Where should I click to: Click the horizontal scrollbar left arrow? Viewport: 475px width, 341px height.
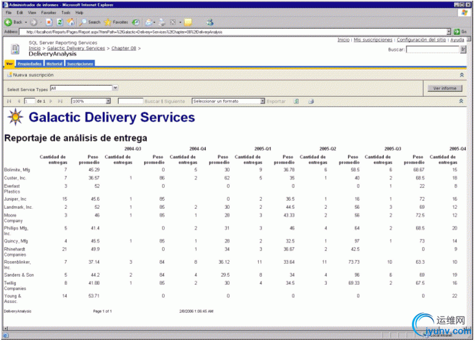pos(6,328)
